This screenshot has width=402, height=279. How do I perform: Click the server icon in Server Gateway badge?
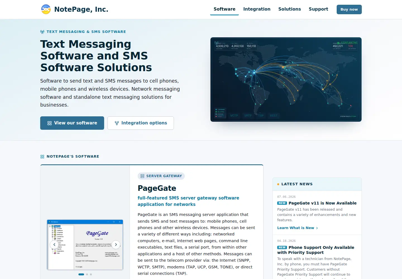pos(142,176)
